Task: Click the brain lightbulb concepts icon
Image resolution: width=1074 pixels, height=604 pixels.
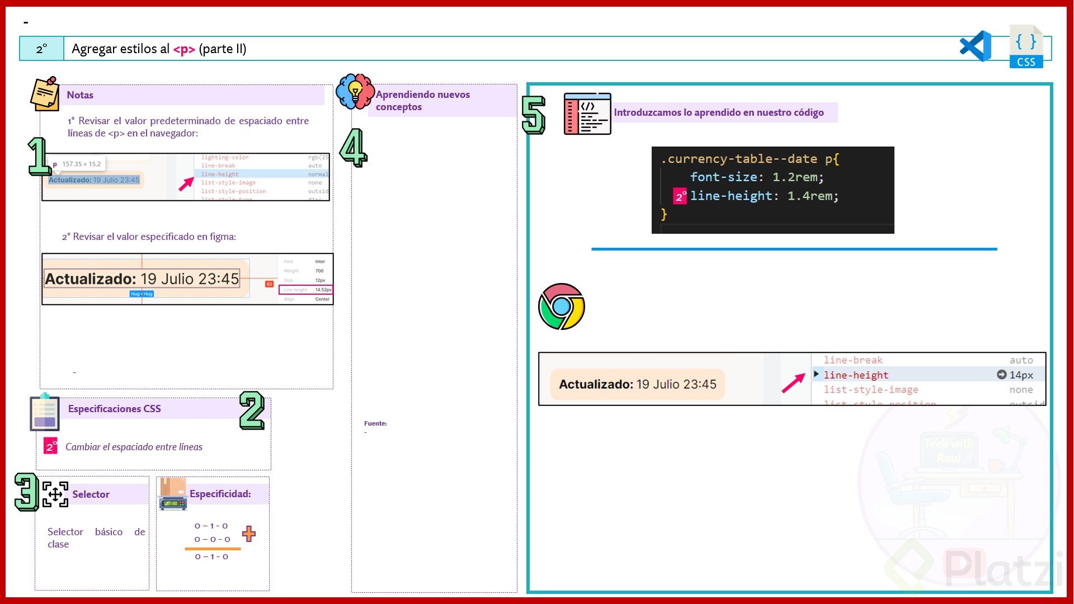Action: pyautogui.click(x=355, y=91)
